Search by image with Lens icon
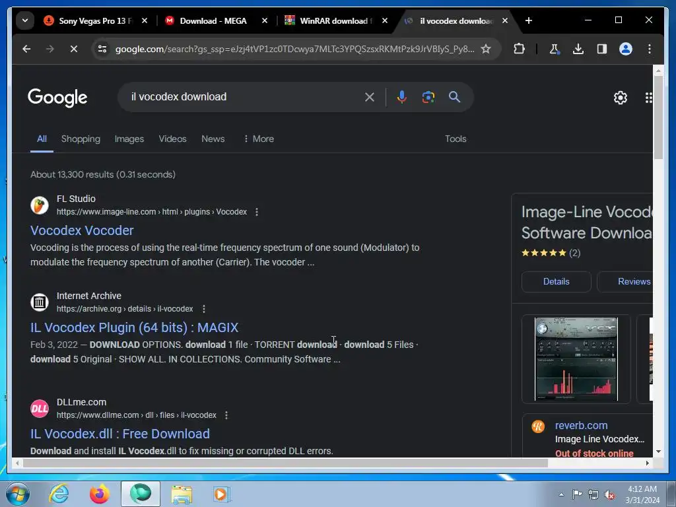 pos(428,97)
